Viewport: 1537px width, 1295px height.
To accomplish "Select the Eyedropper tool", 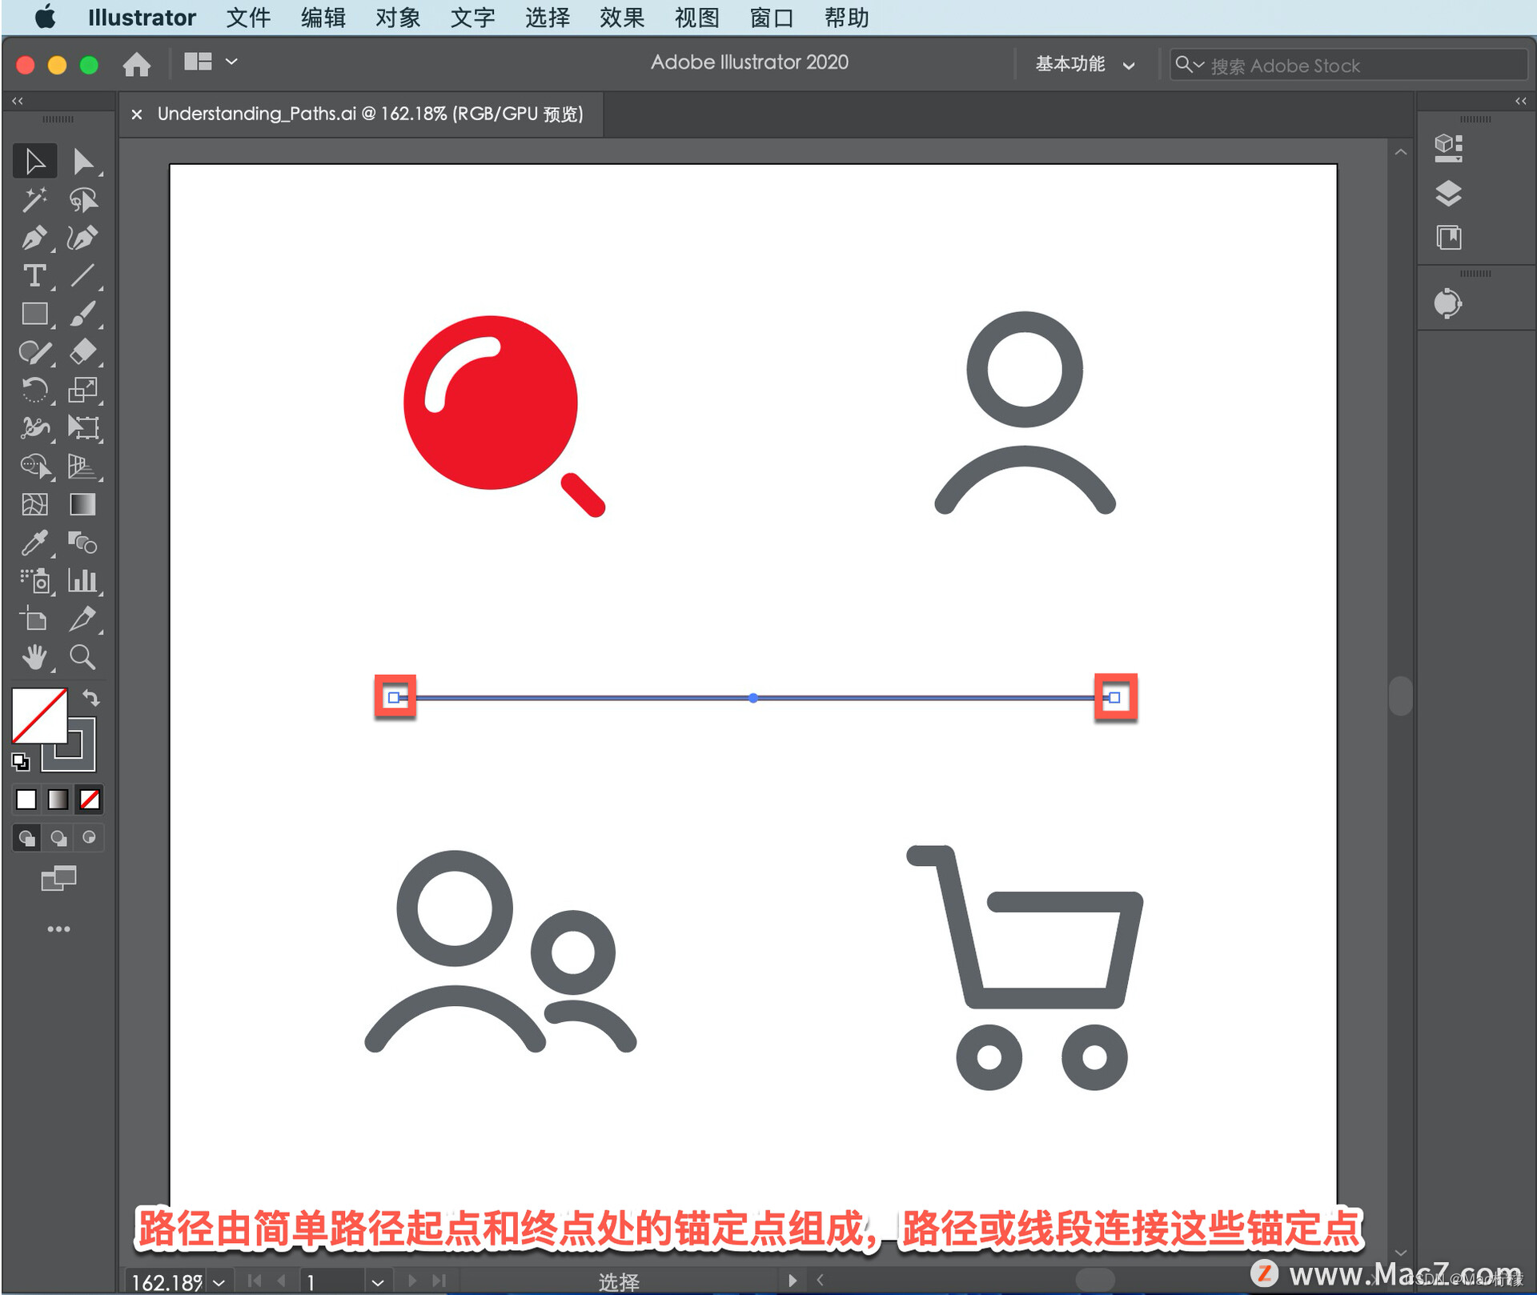I will tap(34, 543).
